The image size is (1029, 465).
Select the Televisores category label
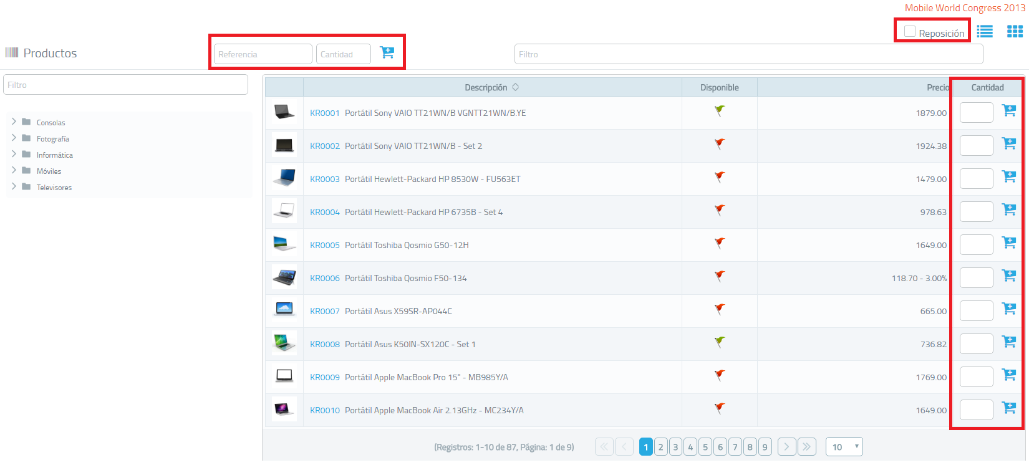click(x=54, y=188)
